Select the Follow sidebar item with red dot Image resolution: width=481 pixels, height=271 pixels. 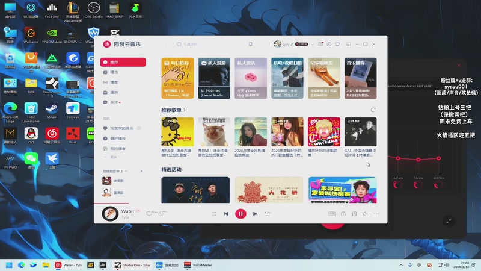coord(123,102)
